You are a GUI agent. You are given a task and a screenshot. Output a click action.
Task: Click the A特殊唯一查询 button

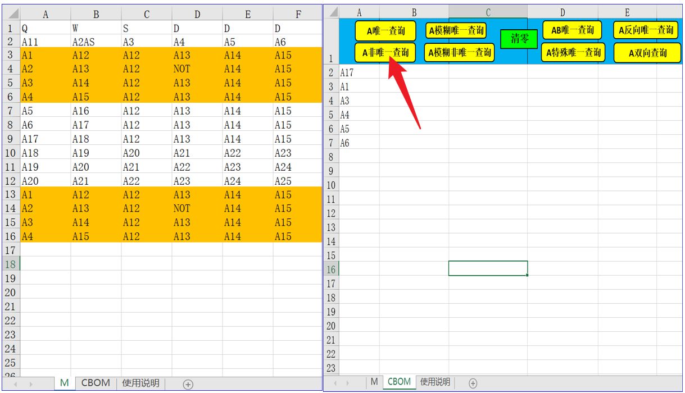pos(573,53)
